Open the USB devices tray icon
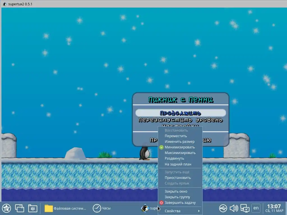The width and height of the screenshot is (287, 215). point(223,208)
